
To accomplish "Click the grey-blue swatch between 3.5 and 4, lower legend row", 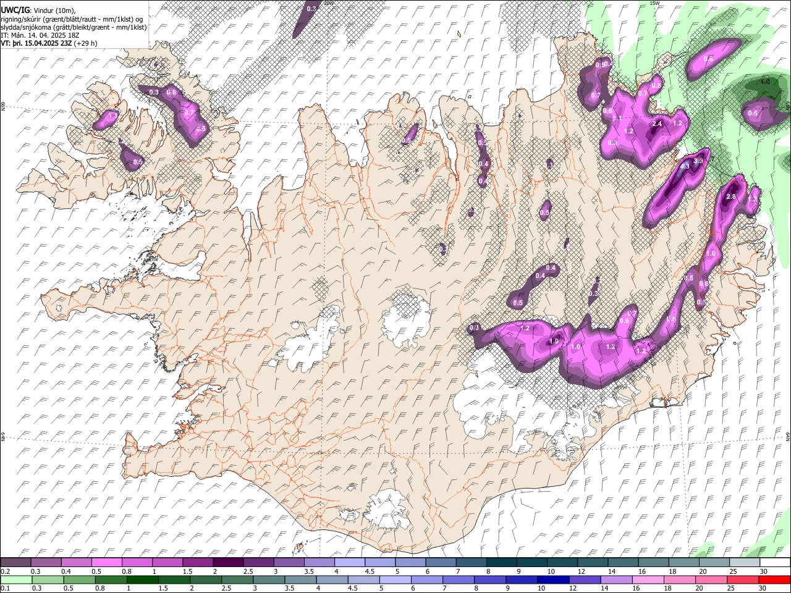I will pos(301,580).
